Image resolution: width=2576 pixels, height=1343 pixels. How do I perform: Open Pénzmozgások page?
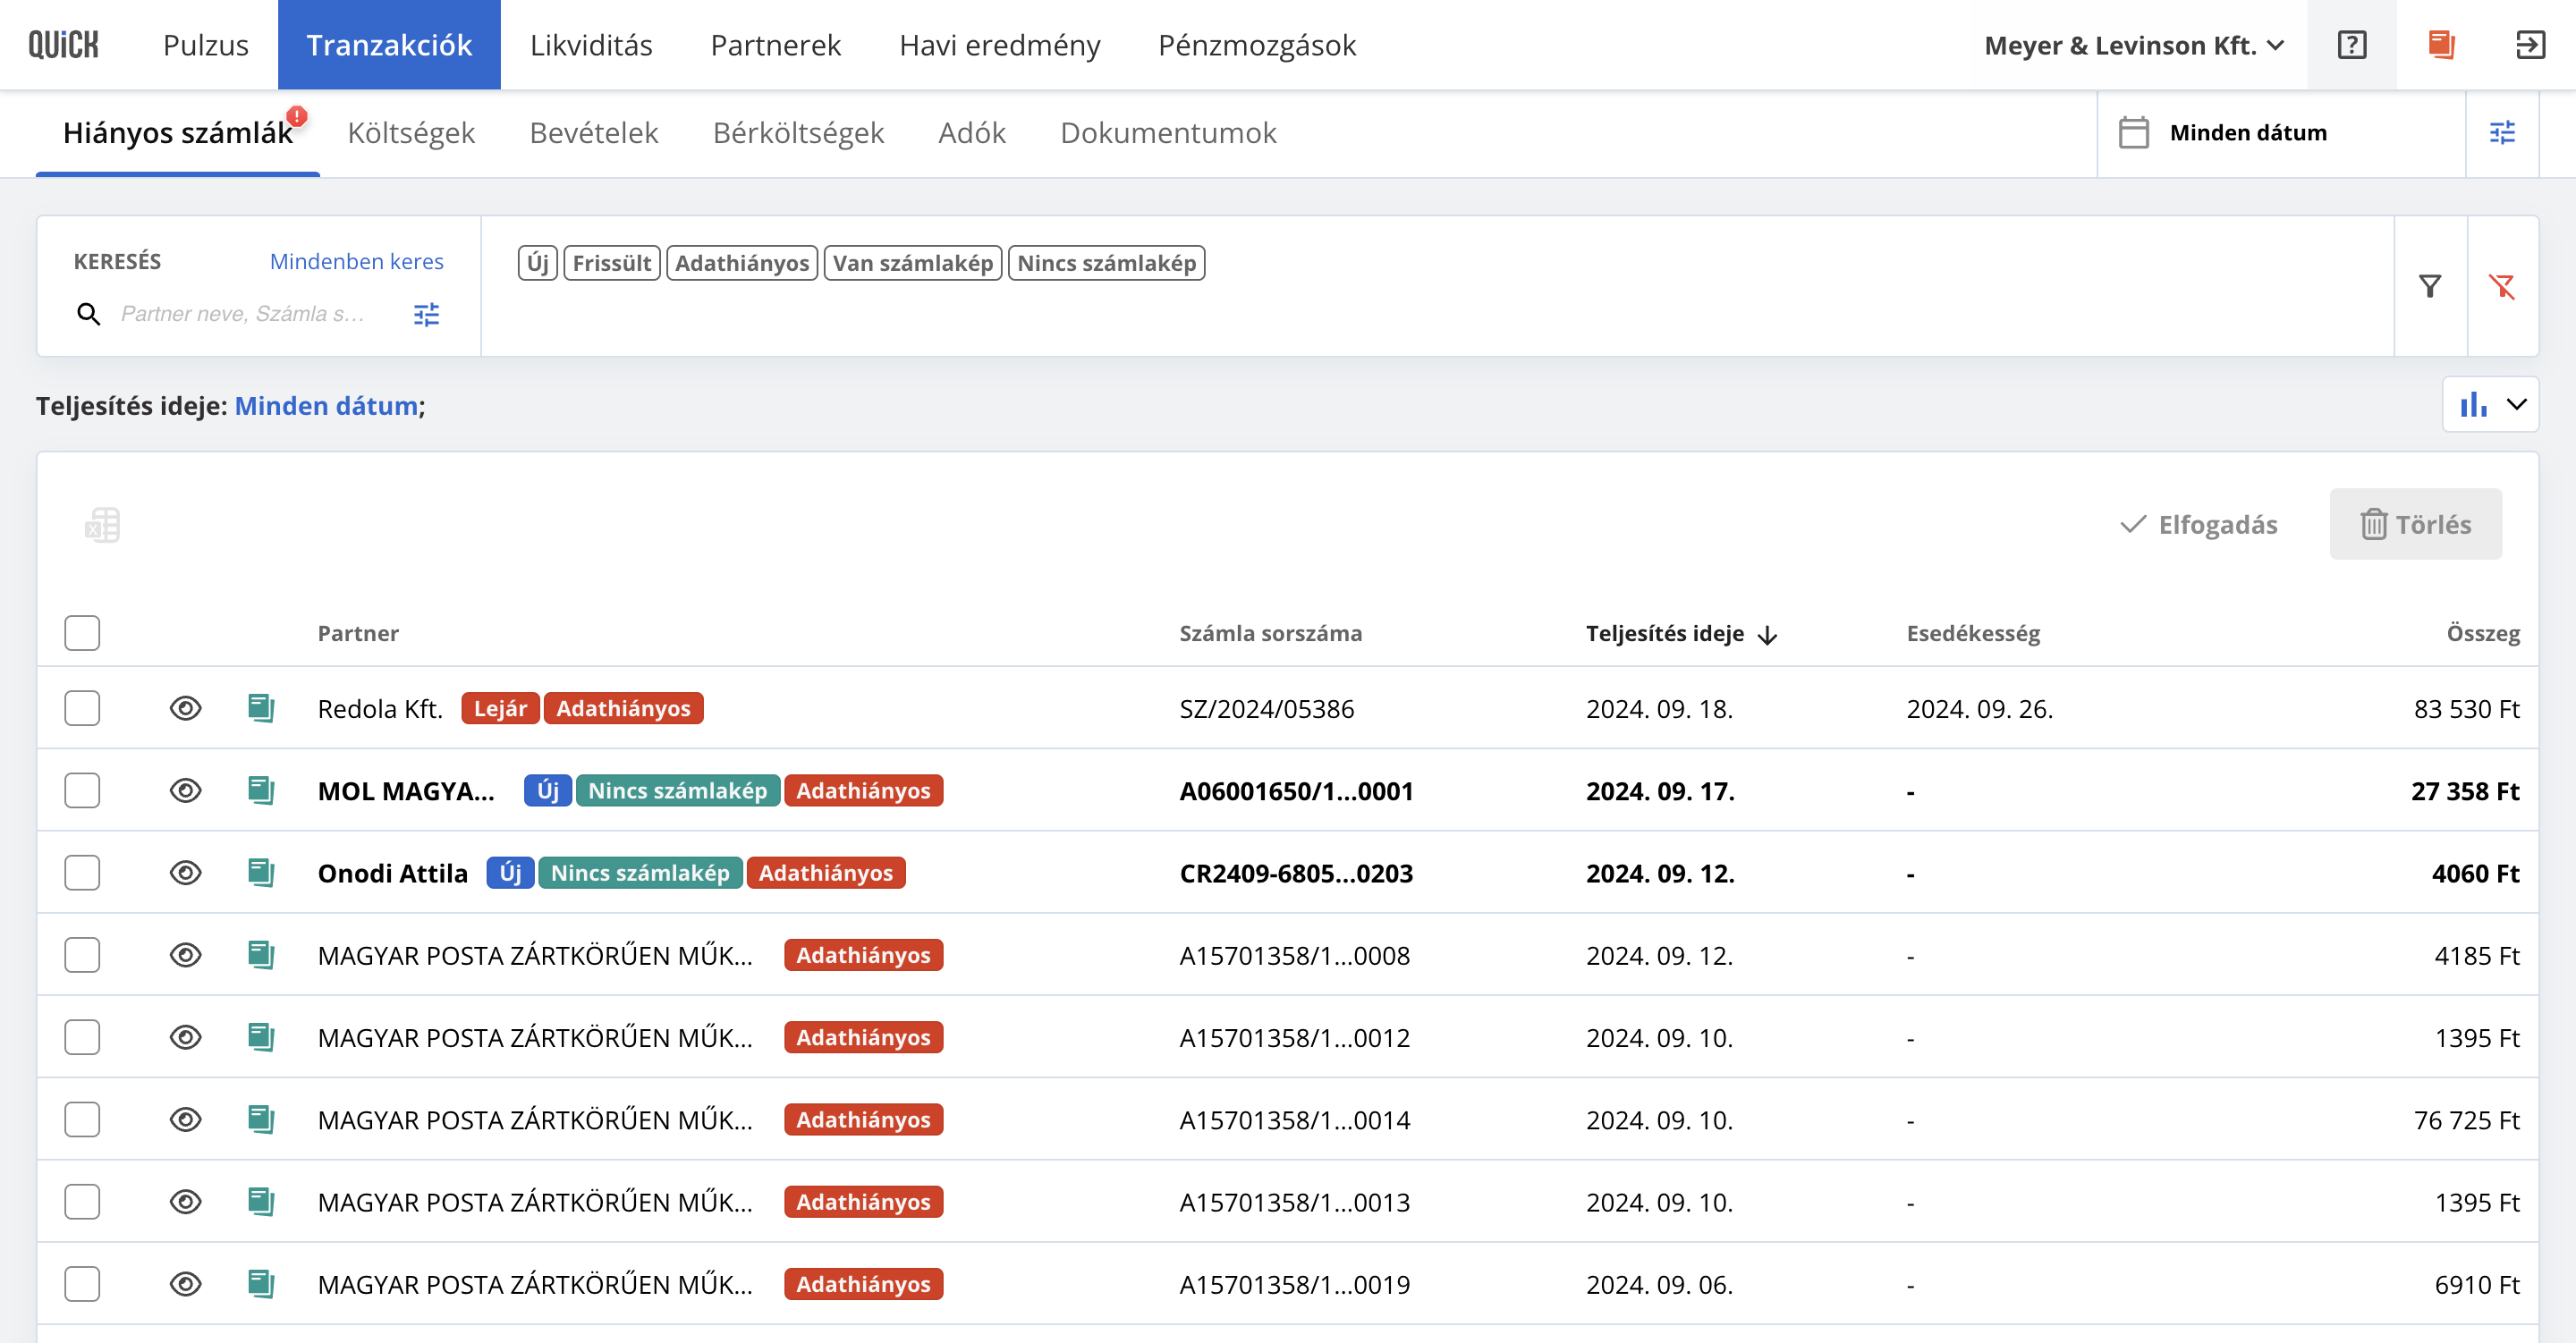click(1257, 45)
